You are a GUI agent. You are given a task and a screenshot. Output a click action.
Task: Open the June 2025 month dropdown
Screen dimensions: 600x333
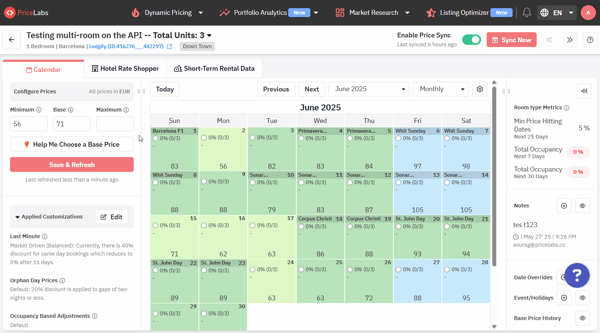click(x=369, y=89)
